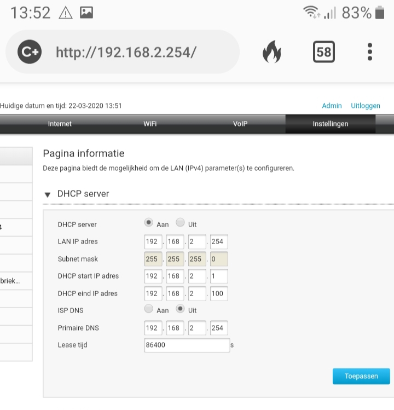
Task: Click the Subnet mask last octet 0
Action: tap(219, 259)
